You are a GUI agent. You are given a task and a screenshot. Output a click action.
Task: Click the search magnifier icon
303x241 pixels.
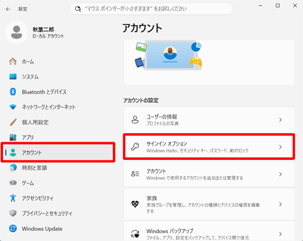click(x=78, y=9)
